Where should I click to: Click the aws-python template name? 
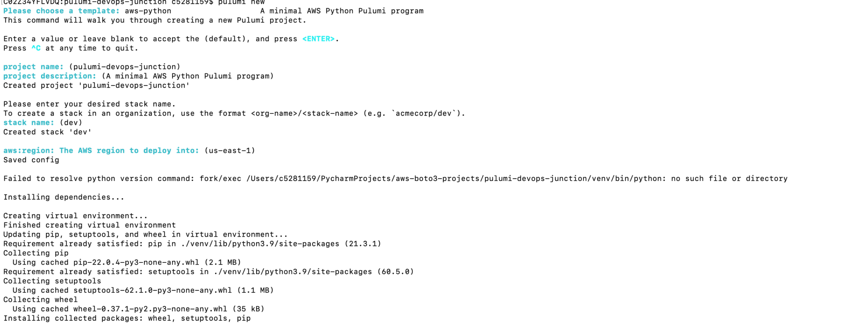pos(148,11)
